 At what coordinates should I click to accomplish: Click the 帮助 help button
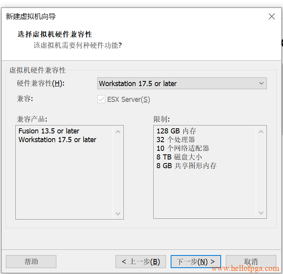pos(31,261)
